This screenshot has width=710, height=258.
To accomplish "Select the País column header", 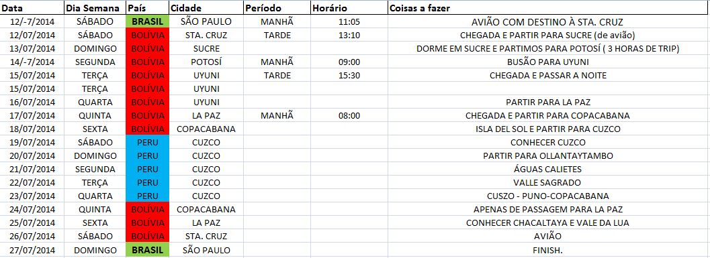I will pos(147,8).
